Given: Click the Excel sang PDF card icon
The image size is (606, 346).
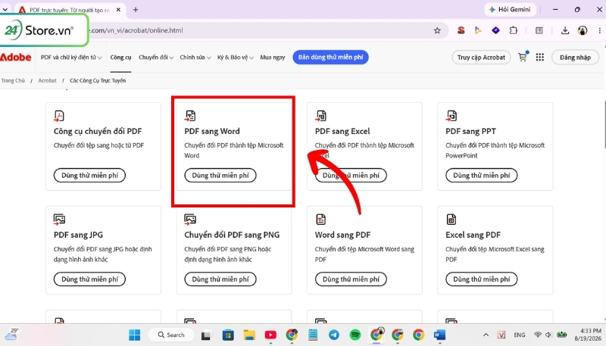Looking at the screenshot, I should 451,220.
